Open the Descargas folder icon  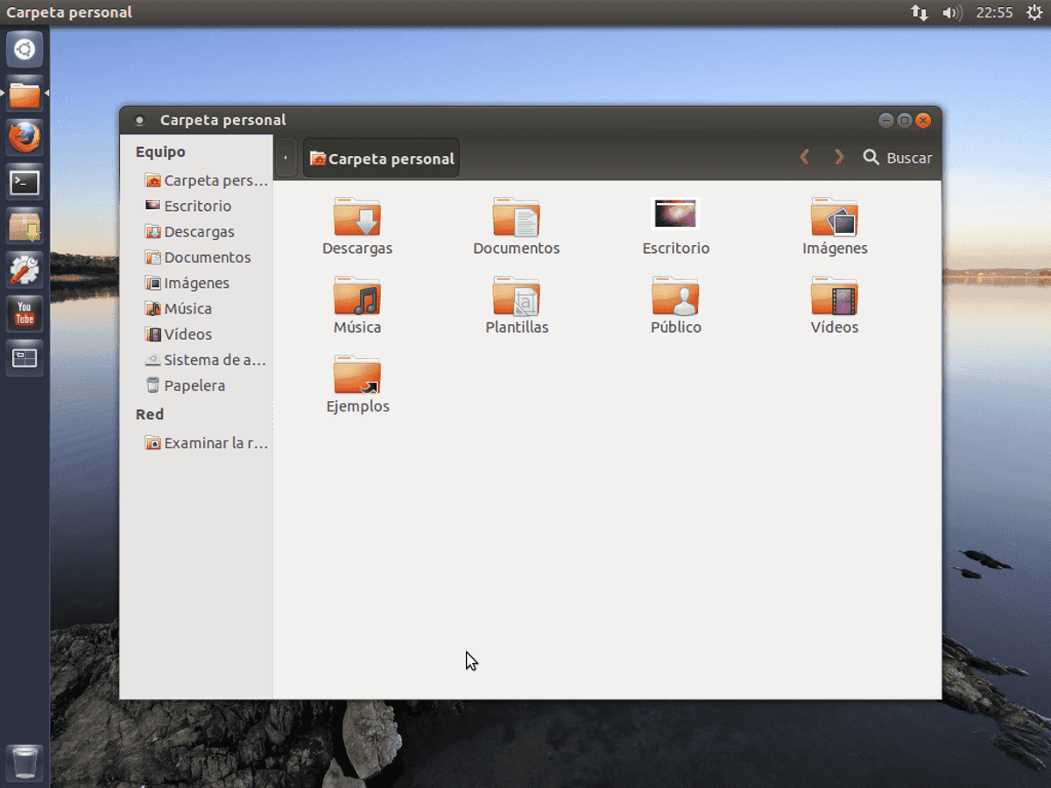(x=357, y=217)
